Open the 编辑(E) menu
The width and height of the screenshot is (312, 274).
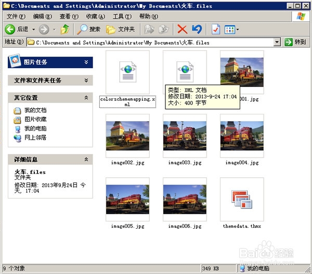[43, 16]
